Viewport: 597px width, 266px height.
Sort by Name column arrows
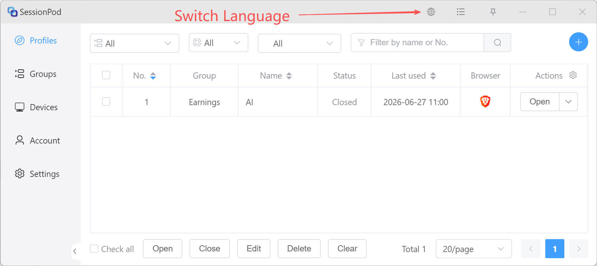(x=289, y=76)
